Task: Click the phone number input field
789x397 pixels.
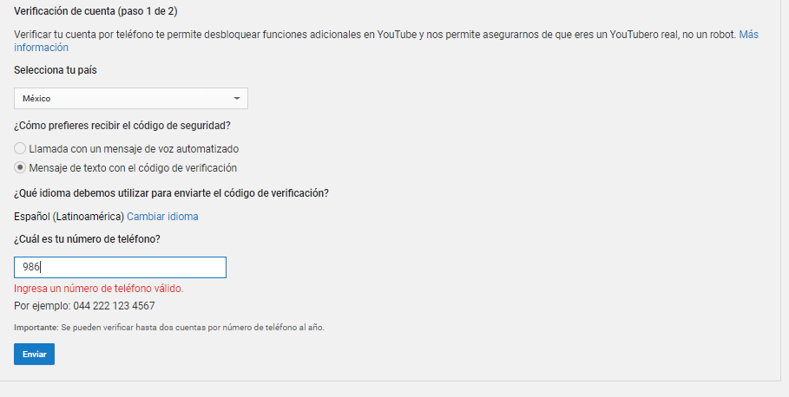Action: (121, 267)
